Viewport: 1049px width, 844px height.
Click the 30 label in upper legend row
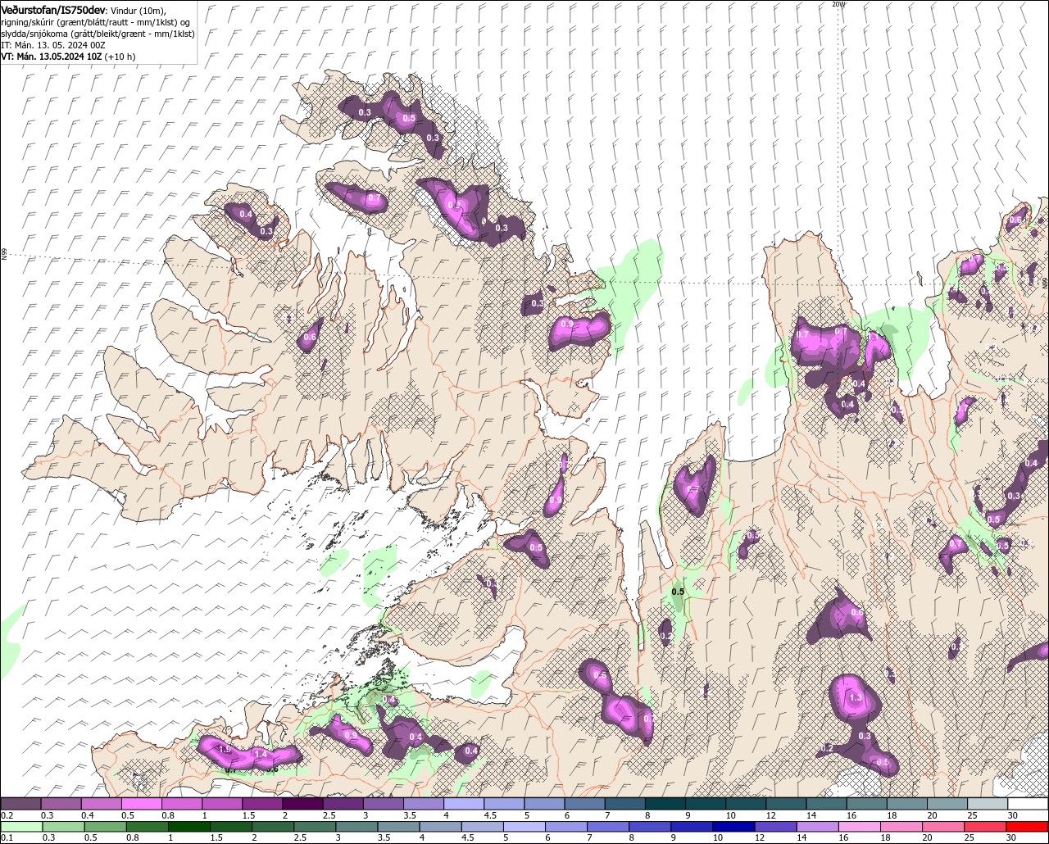click(x=1013, y=815)
